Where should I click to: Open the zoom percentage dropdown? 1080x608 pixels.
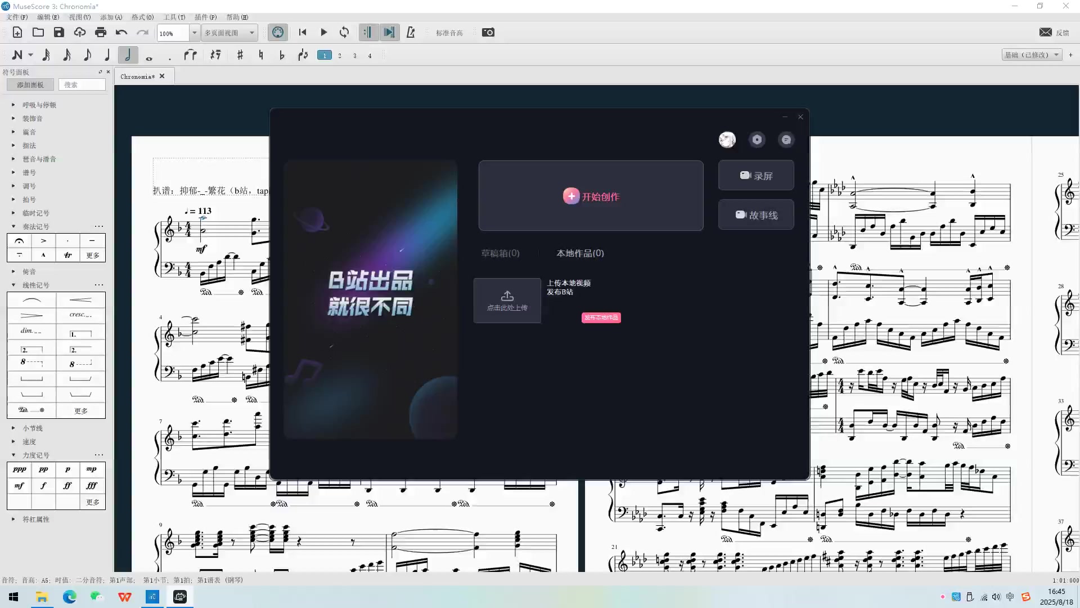pos(195,33)
